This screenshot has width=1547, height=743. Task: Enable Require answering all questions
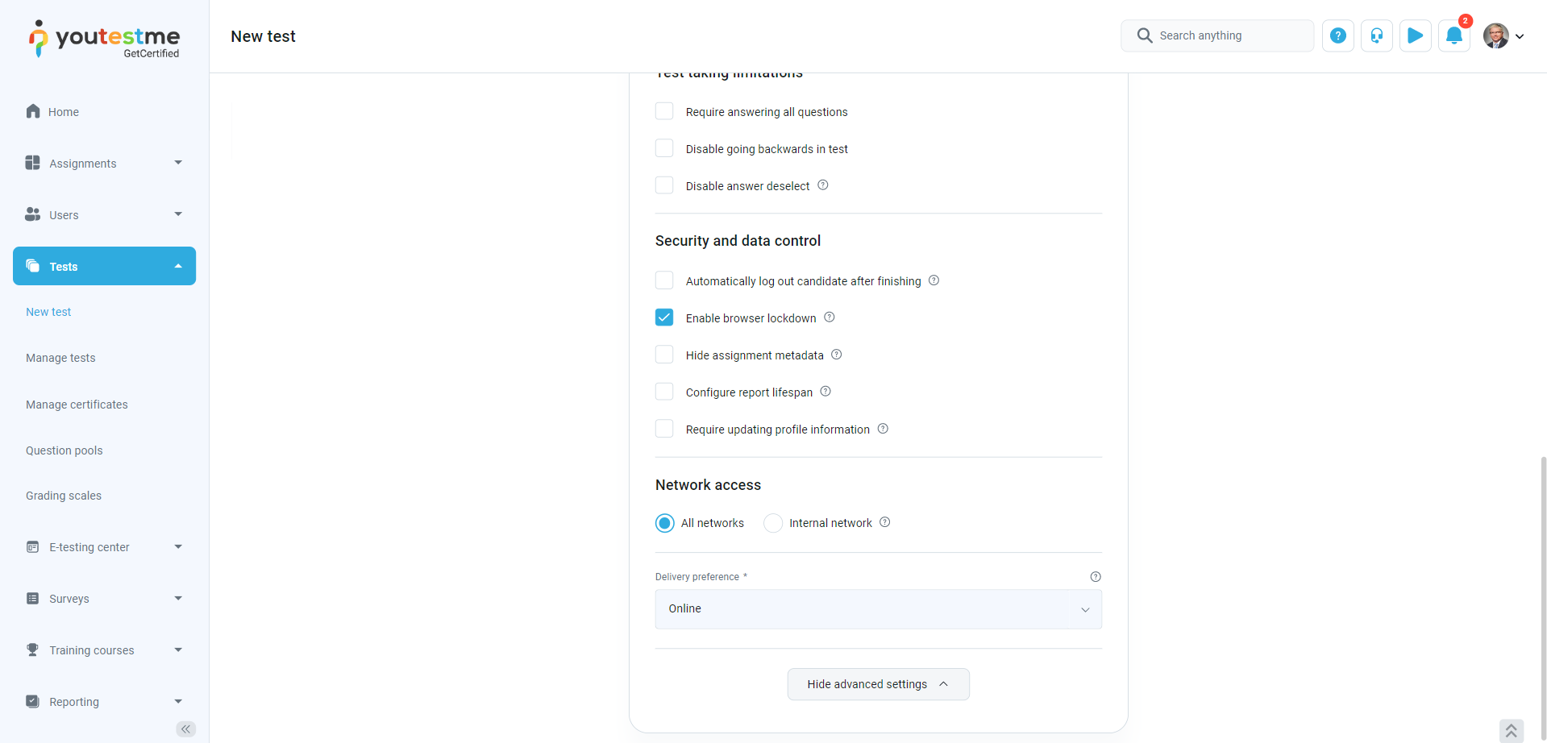(664, 111)
